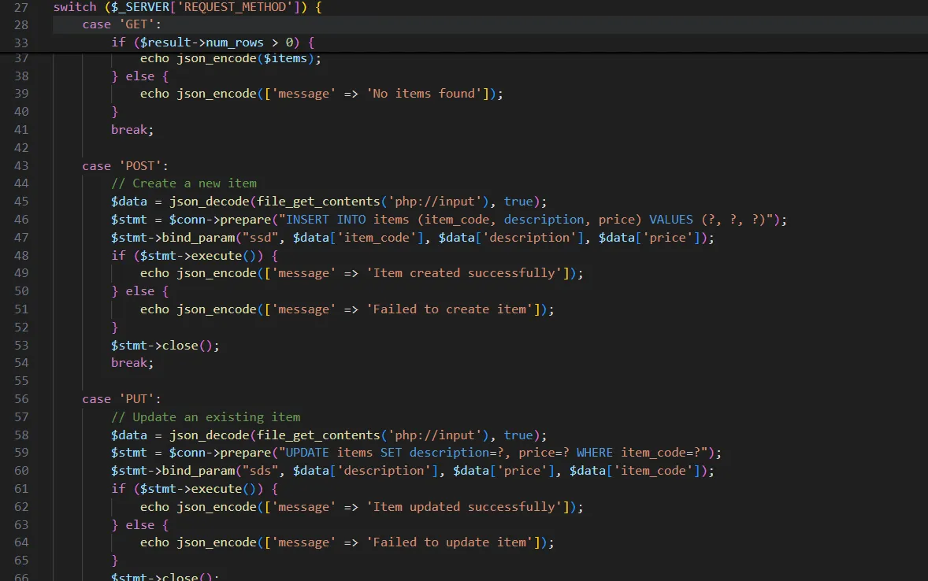928x581 pixels.
Task: Click the "sds" bind_param type string
Action: [260, 471]
